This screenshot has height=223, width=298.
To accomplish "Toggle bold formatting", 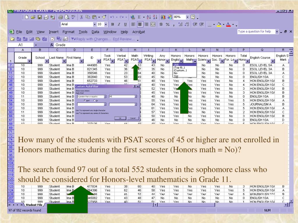I will [113, 24].
